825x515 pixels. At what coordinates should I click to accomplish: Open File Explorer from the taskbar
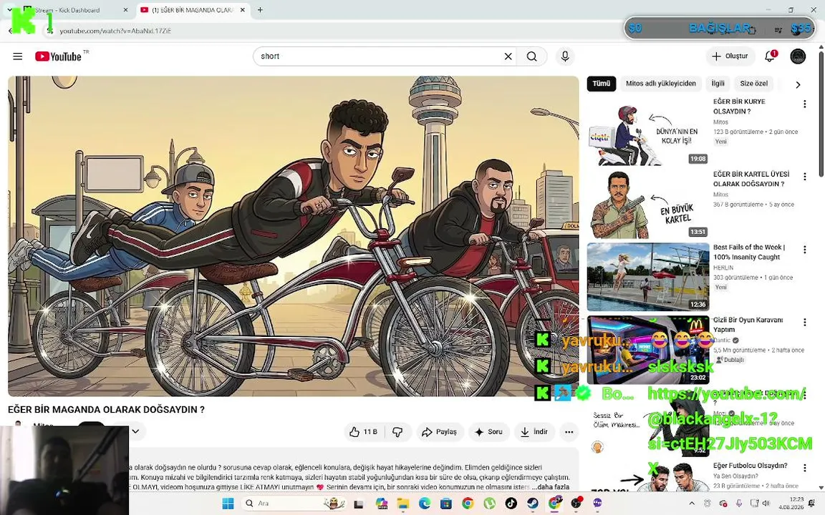[x=402, y=504]
